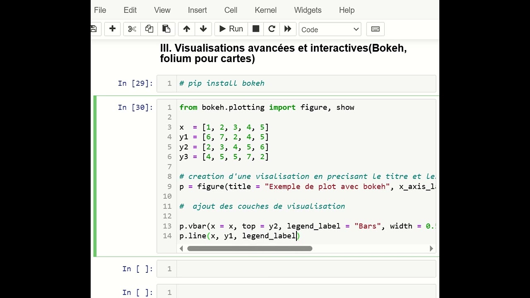Screen dimensions: 530x298
Task: Insert a cell below with the plus icon
Action: [x=112, y=29]
